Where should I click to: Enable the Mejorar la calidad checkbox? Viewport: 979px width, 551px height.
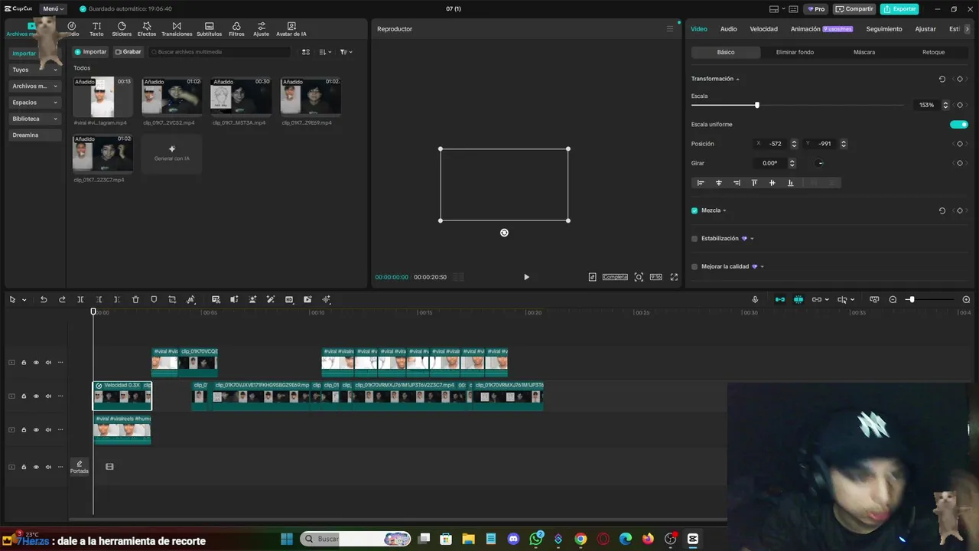694,266
